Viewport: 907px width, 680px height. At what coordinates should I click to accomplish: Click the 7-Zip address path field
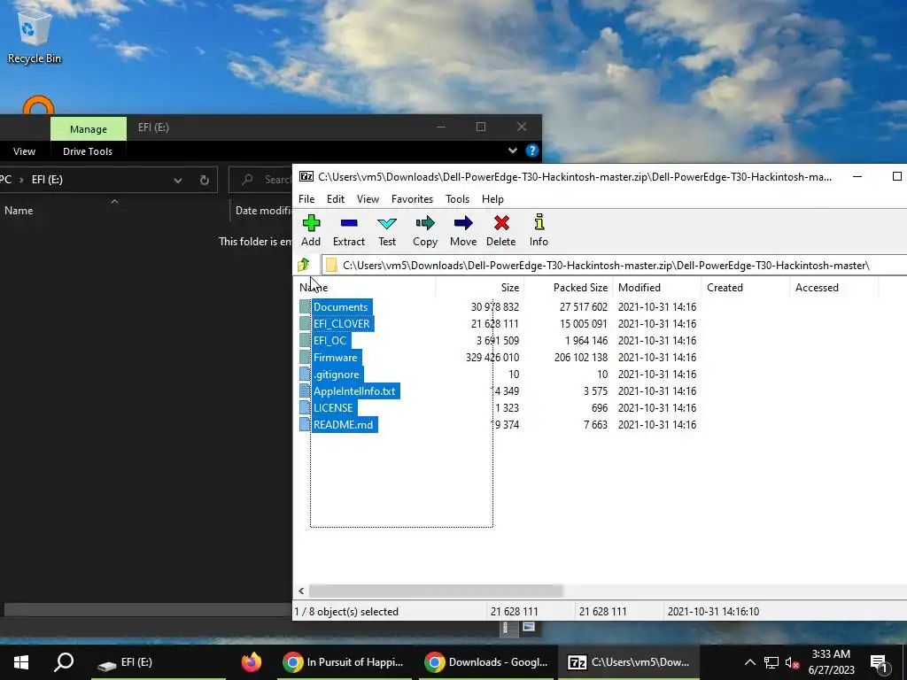coord(615,266)
